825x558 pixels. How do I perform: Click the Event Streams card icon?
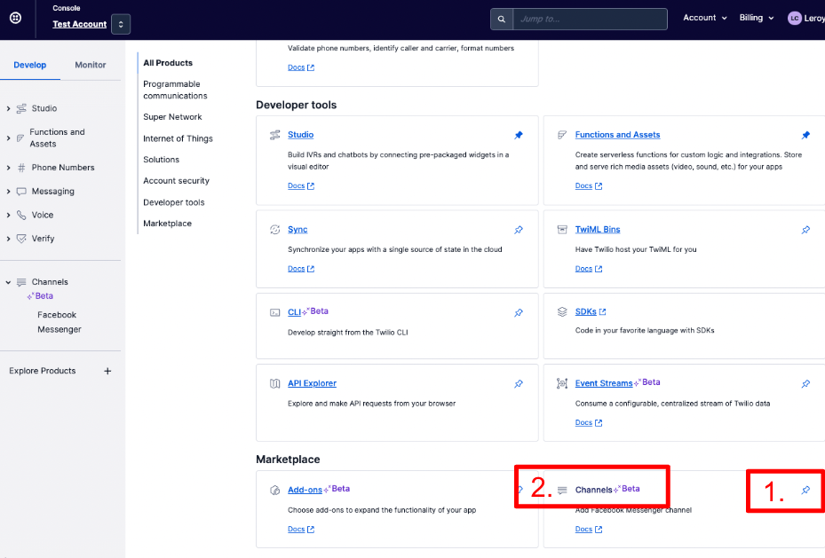point(562,383)
